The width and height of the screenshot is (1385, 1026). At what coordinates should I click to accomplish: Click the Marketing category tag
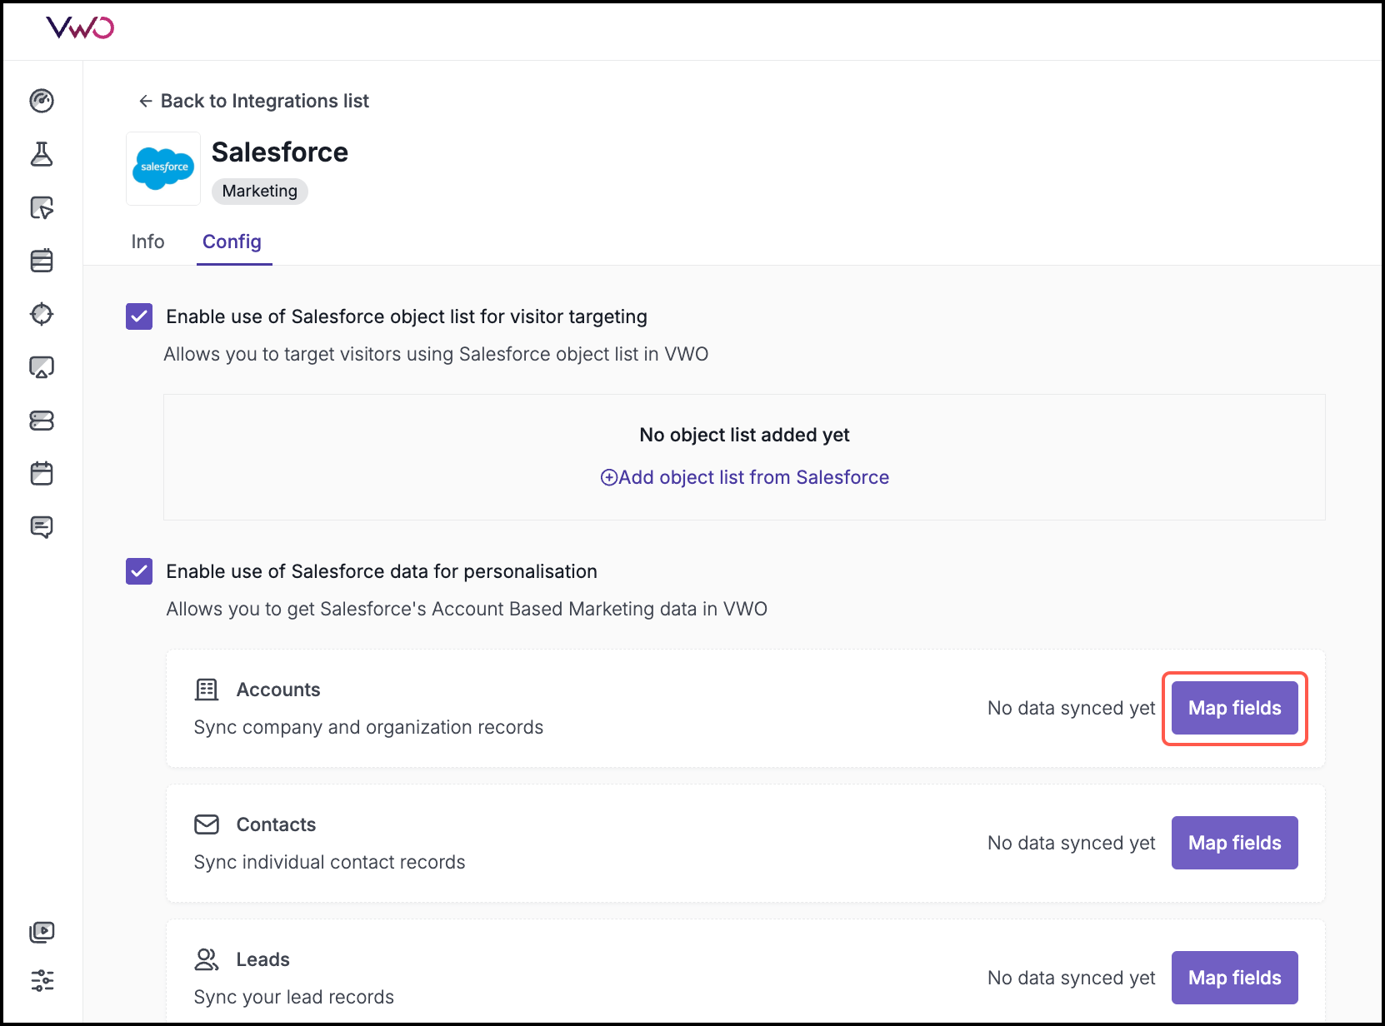click(x=259, y=192)
